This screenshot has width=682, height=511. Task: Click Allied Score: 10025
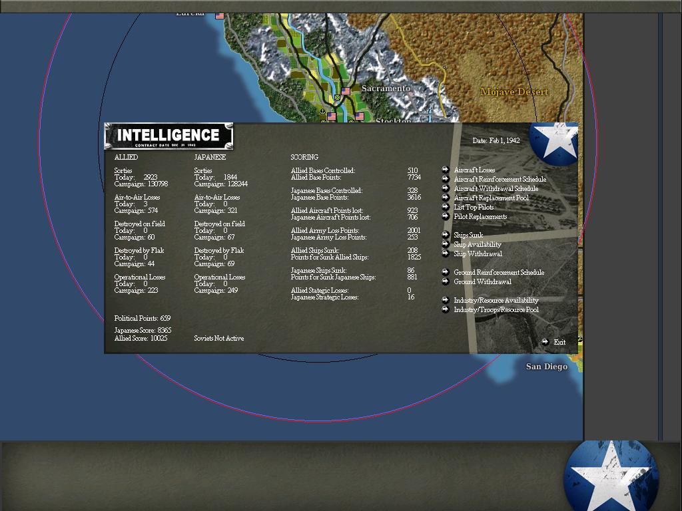pos(141,338)
